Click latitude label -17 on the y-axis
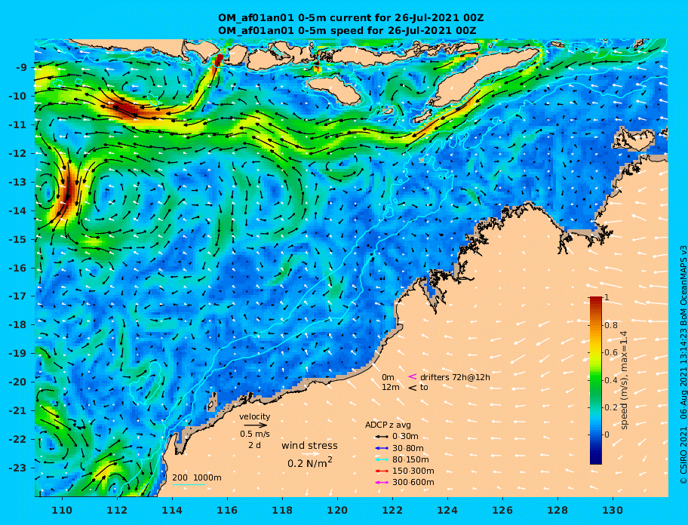Screen dimensions: 688x525 [18, 296]
